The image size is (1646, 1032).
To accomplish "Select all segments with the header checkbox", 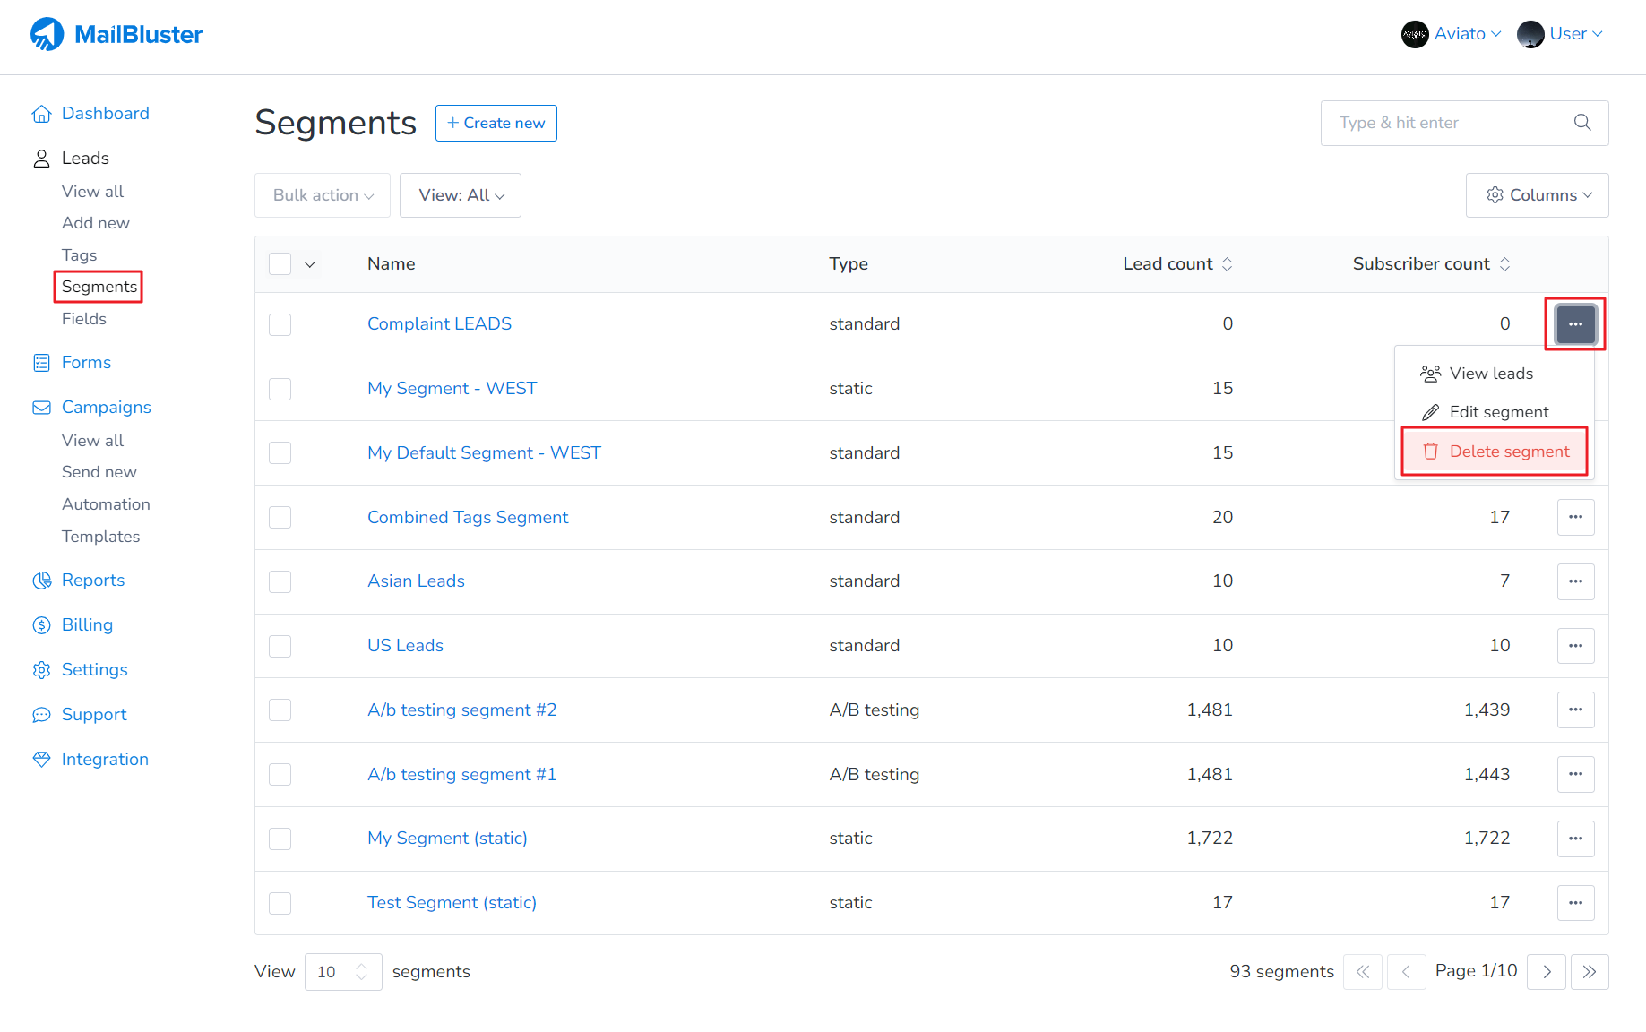I will 280,263.
